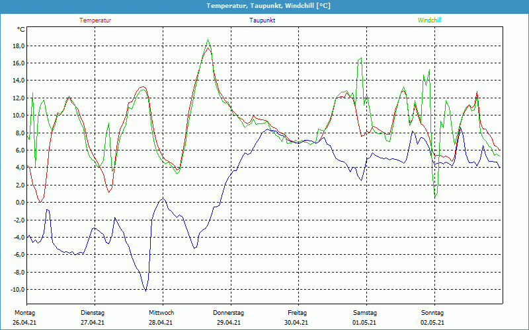Click the Freitag day label
The width and height of the screenshot is (529, 330).
click(297, 313)
